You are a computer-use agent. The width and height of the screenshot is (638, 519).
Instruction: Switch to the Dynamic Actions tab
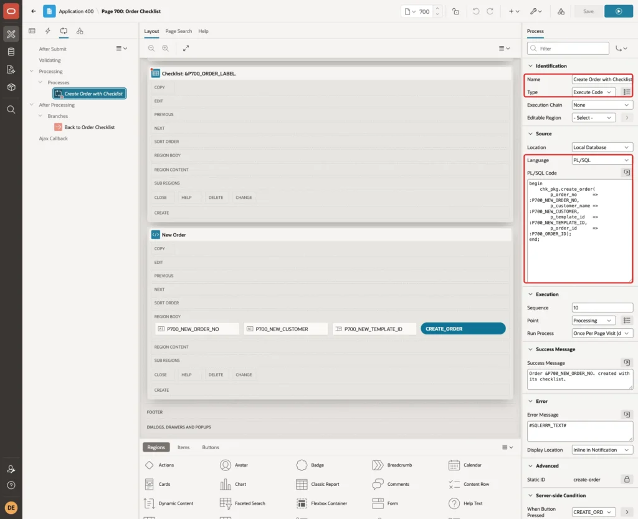pyautogui.click(x=47, y=31)
